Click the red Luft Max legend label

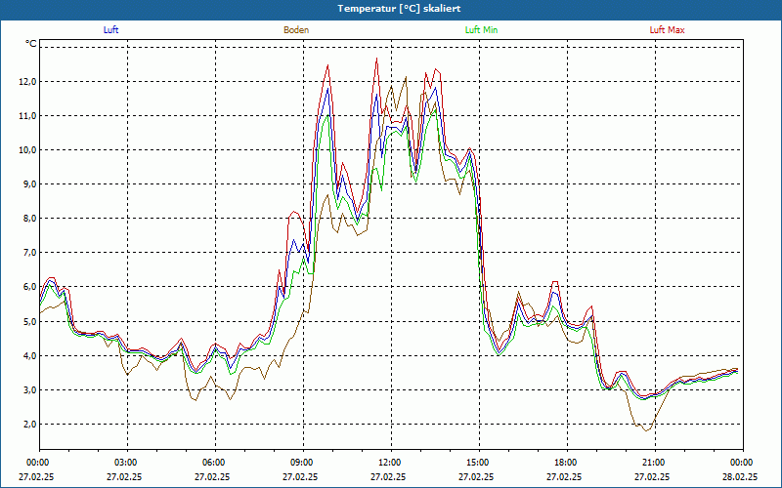[x=667, y=30]
